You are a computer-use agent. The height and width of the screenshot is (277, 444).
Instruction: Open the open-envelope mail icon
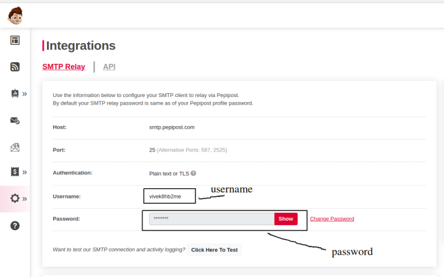click(x=15, y=147)
